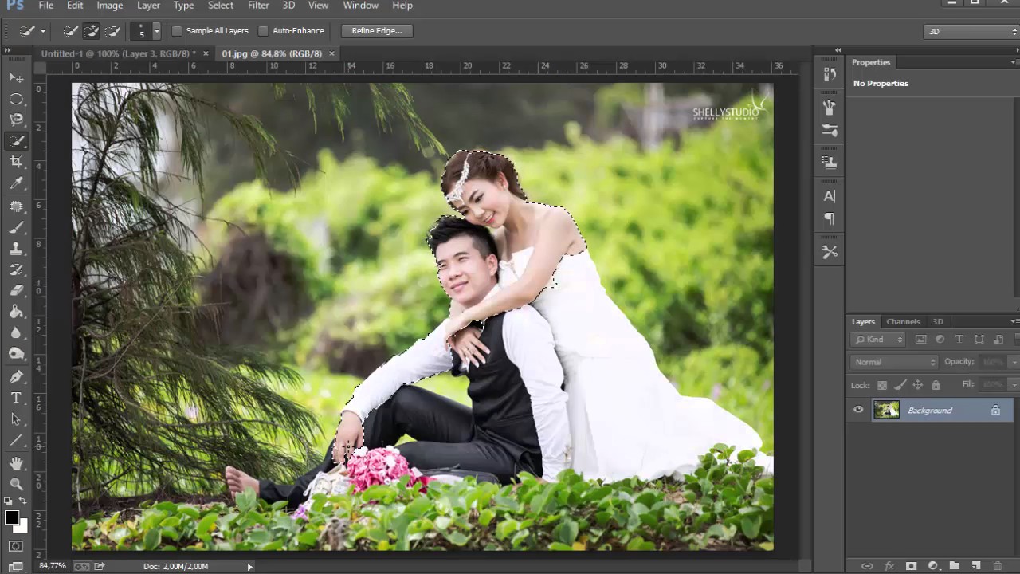This screenshot has height=574, width=1020.
Task: Select the Eraser tool
Action: [16, 291]
